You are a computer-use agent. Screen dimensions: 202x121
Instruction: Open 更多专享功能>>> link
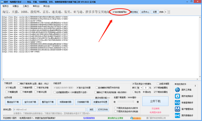click(x=103, y=98)
